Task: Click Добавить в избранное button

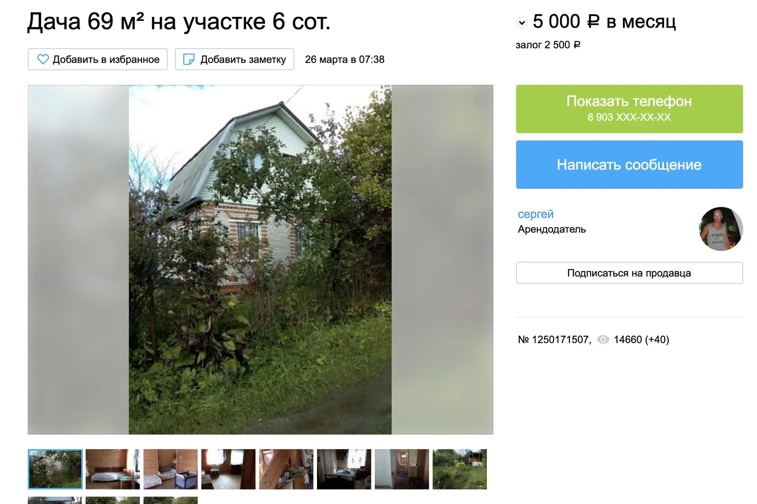Action: tap(98, 60)
